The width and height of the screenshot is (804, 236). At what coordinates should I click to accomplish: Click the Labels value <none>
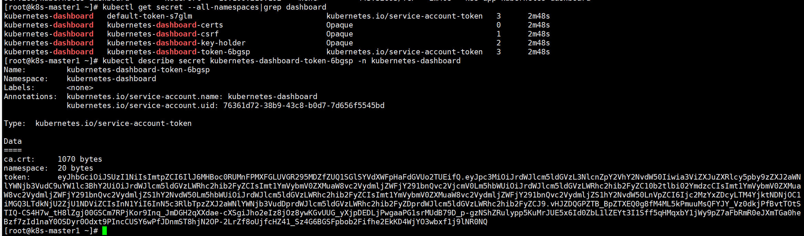[80, 88]
